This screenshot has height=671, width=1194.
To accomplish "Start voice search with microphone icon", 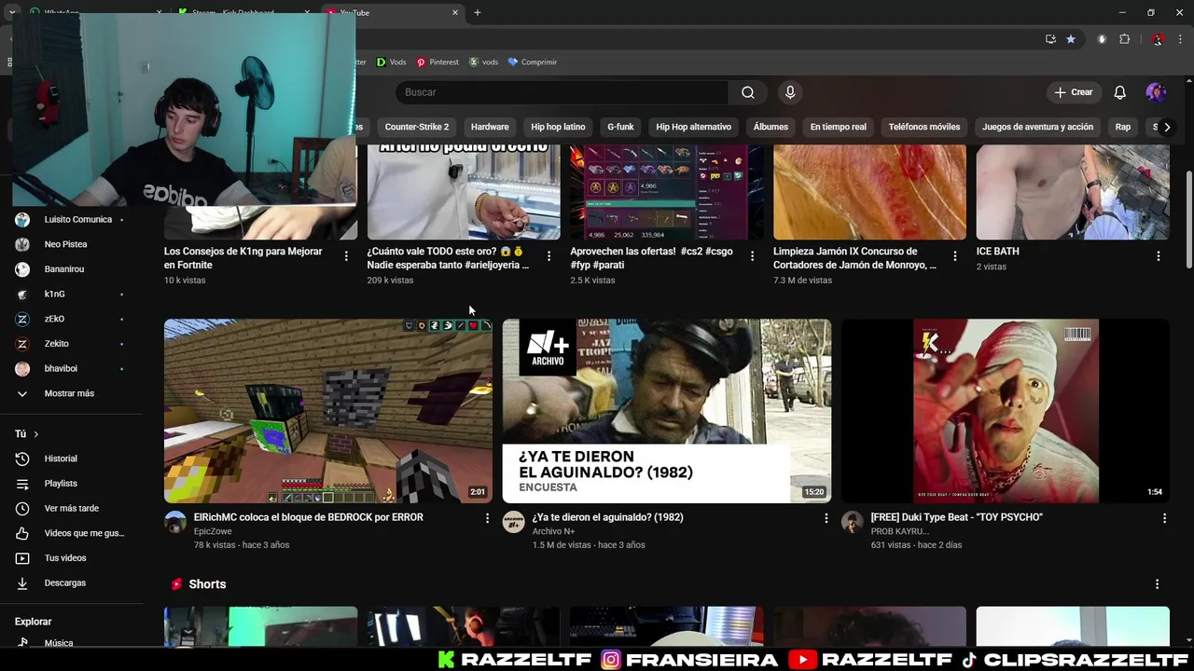I will [x=790, y=92].
